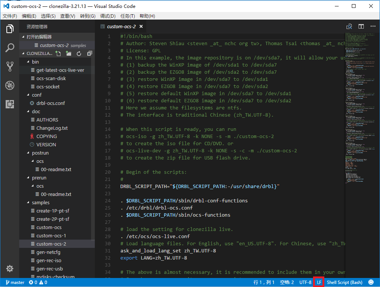The width and height of the screenshot is (380, 287).
Task: Place cursor on line 22 DRBL_SCRIPT_PATH
Action: click(x=200, y=187)
